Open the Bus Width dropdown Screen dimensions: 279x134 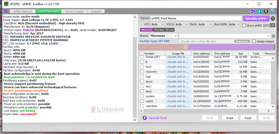(235, 24)
